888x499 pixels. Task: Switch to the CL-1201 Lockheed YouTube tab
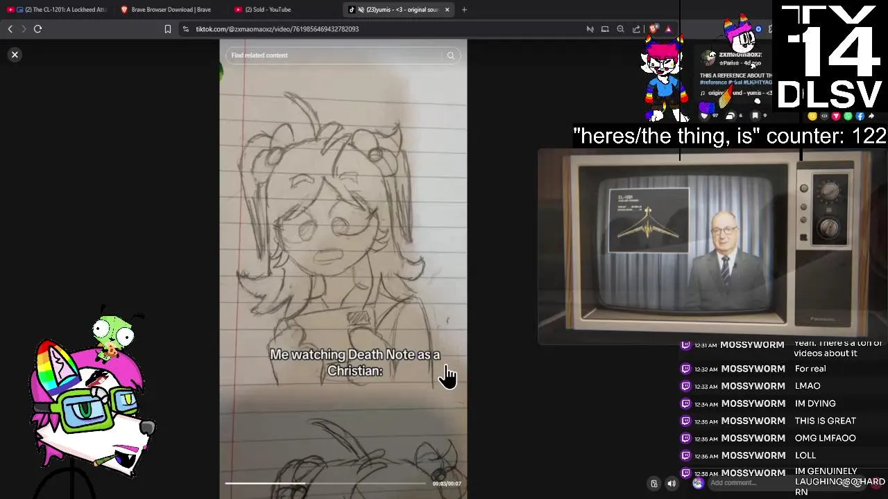pyautogui.click(x=57, y=10)
